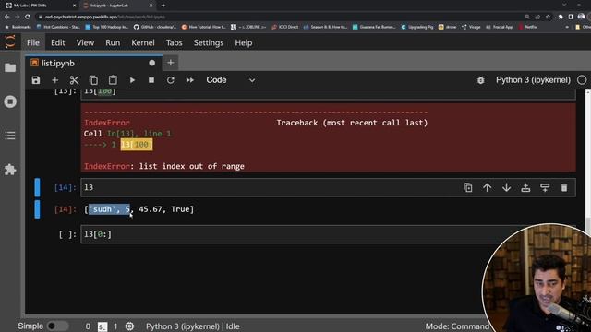The height and width of the screenshot is (332, 591).
Task: Click the terminals count icon in status bar
Action: click(x=103, y=326)
